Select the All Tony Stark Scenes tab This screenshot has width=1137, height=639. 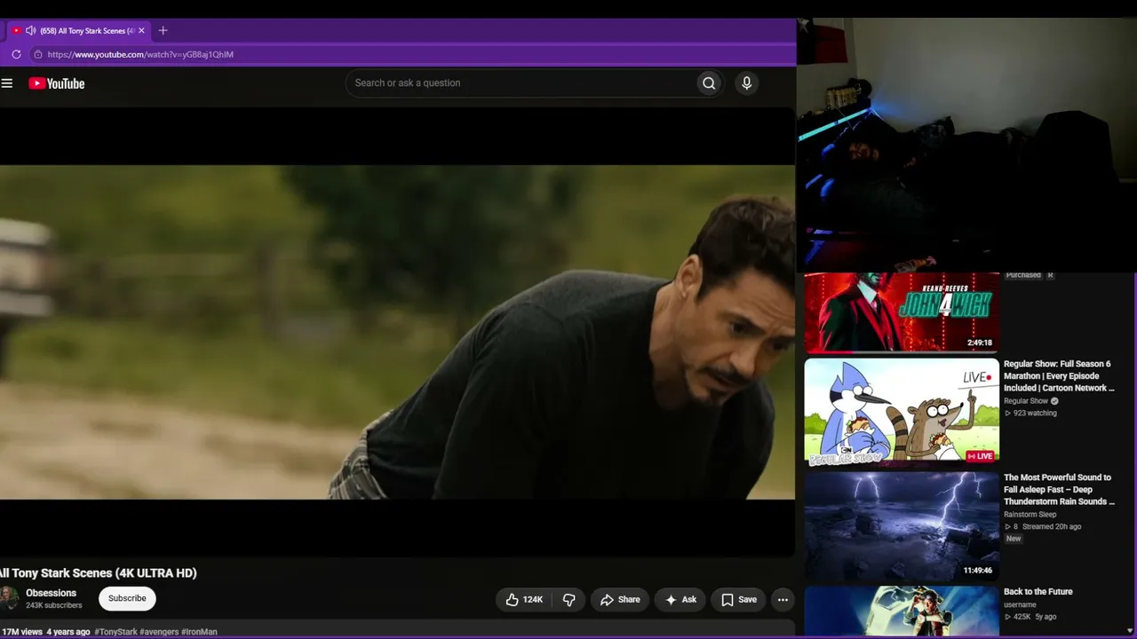pyautogui.click(x=78, y=30)
